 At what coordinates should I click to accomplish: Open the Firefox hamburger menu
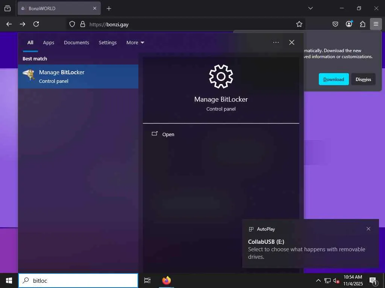point(376,24)
